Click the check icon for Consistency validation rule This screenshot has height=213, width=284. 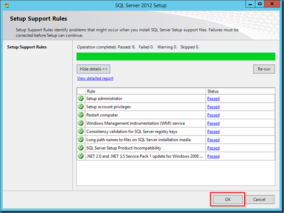click(81, 132)
